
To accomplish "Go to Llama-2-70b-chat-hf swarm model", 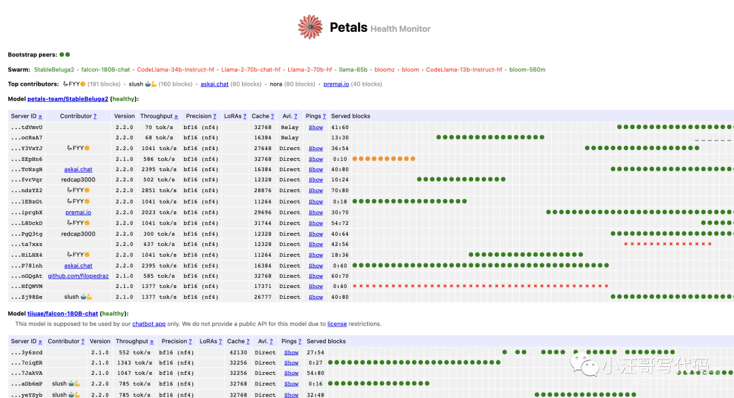I will [x=251, y=70].
